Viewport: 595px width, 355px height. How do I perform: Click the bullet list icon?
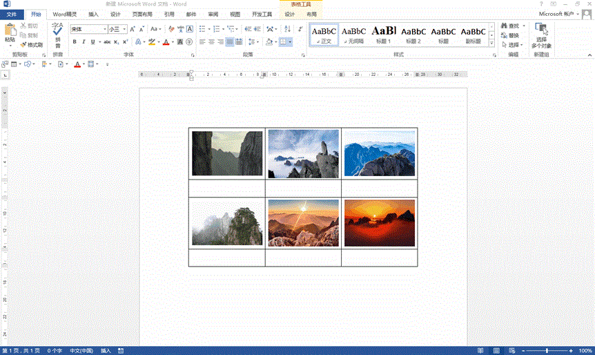click(202, 29)
